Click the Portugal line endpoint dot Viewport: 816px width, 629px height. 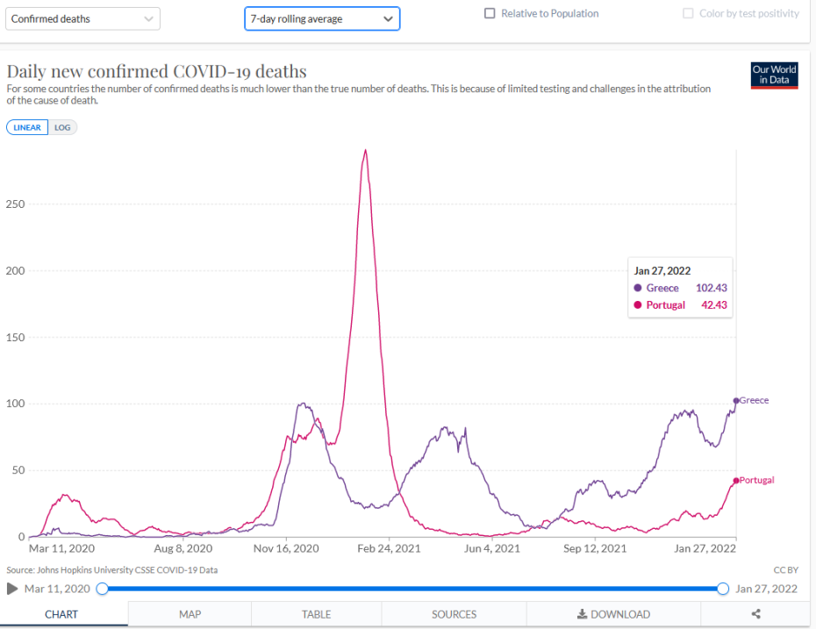pyautogui.click(x=736, y=481)
